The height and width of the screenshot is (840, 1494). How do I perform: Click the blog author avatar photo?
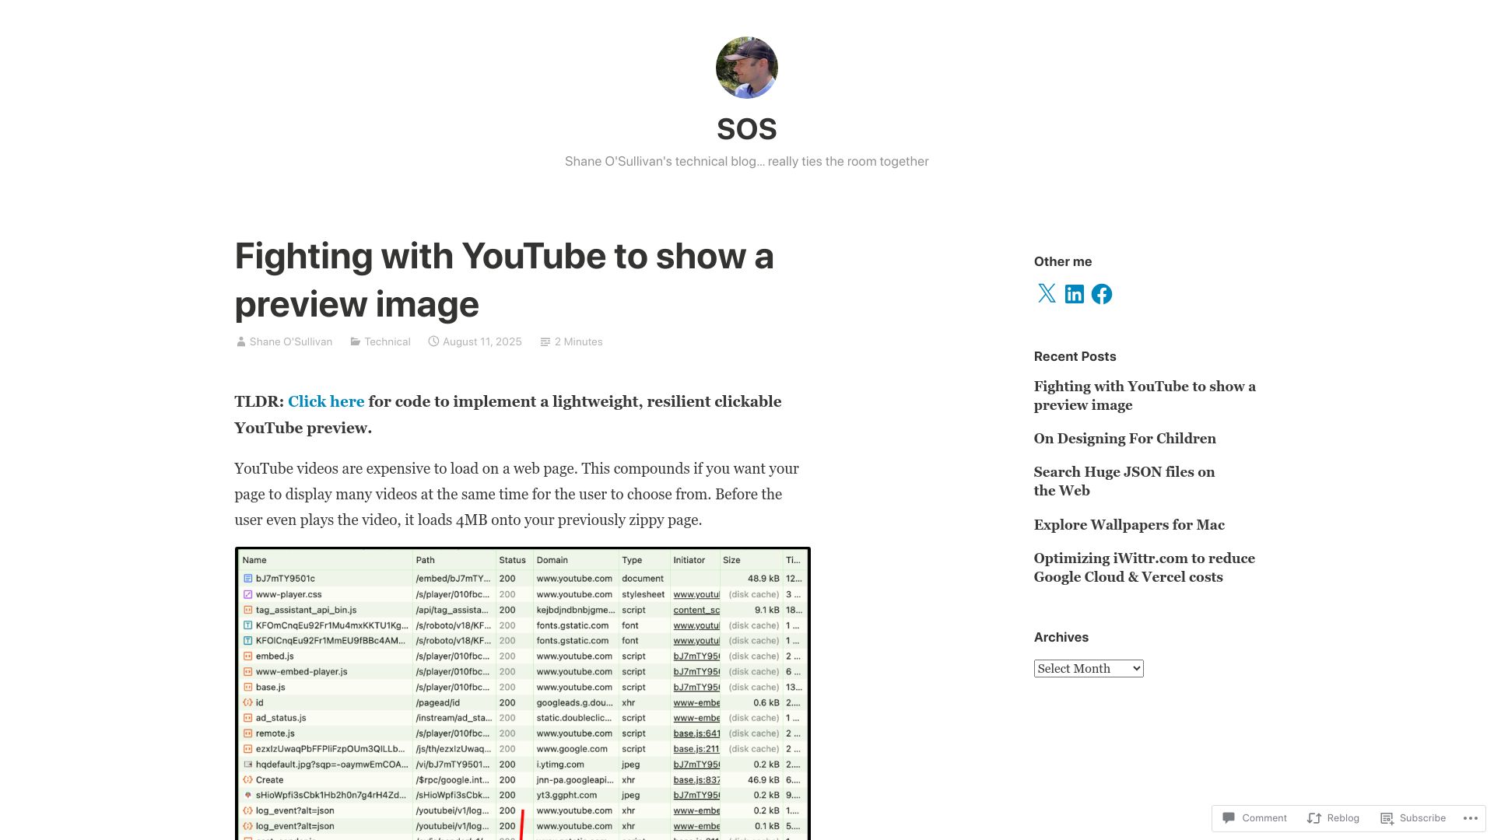[x=746, y=68]
